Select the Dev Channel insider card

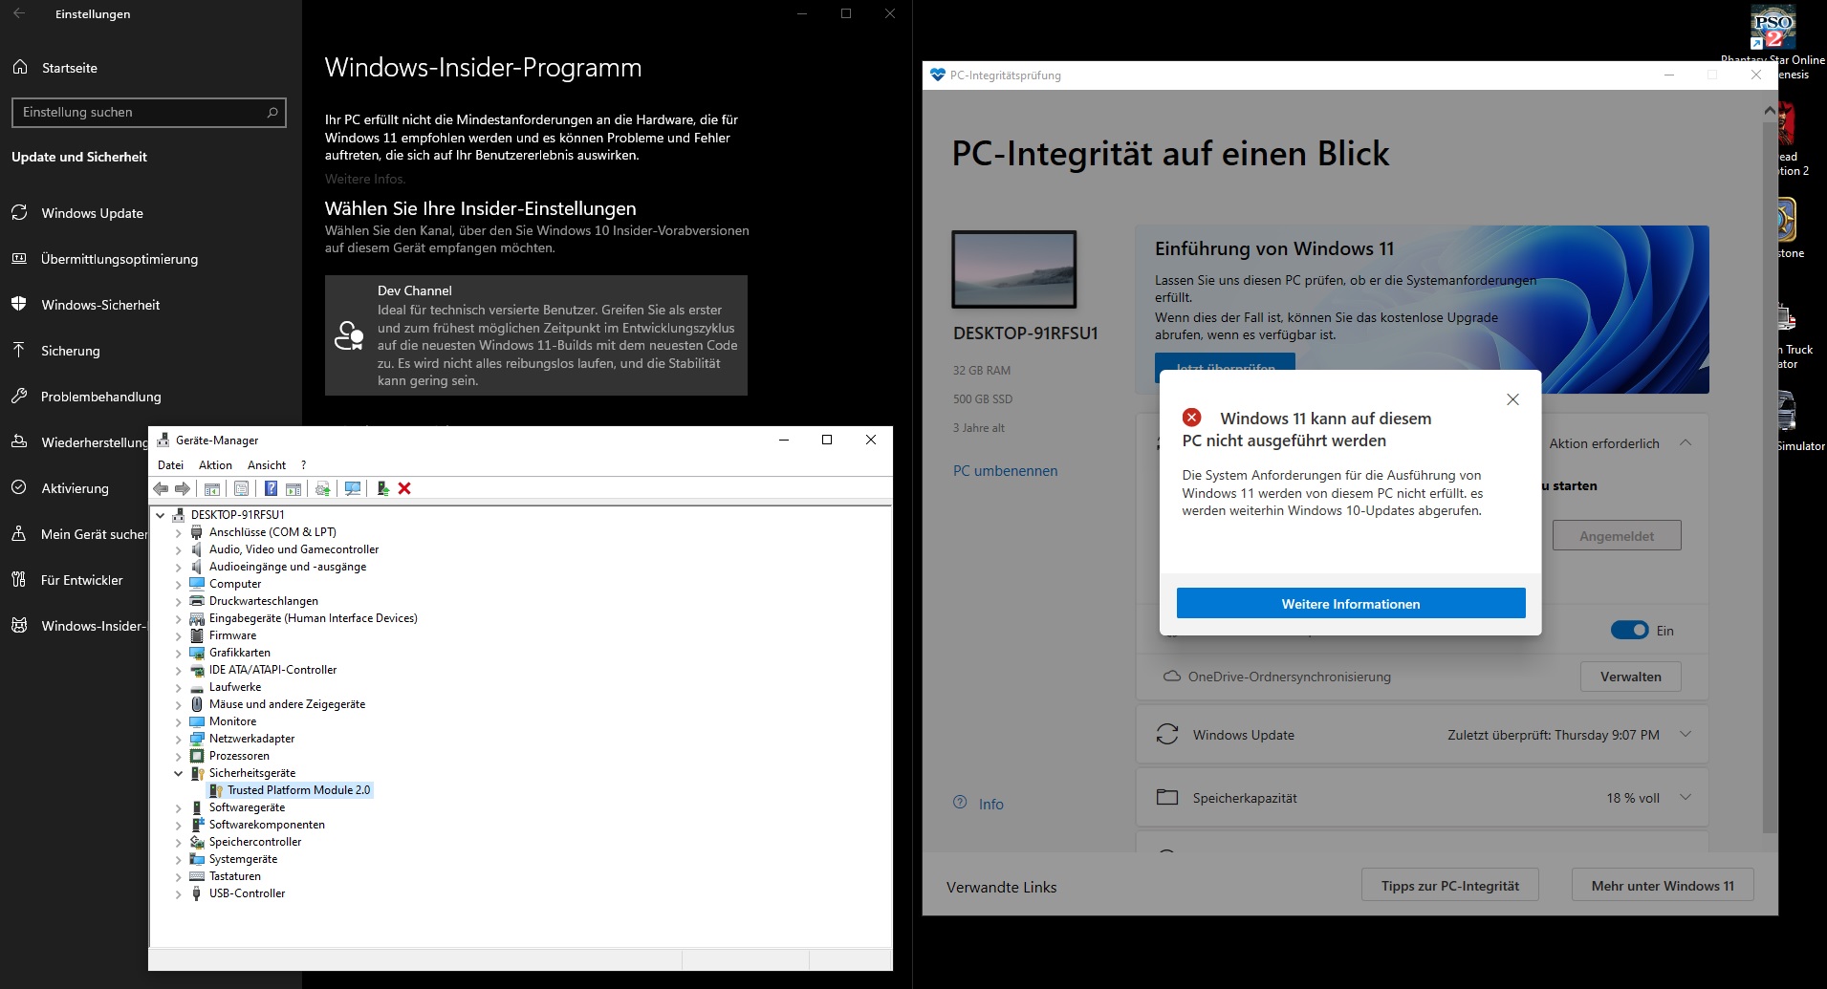[x=536, y=335]
